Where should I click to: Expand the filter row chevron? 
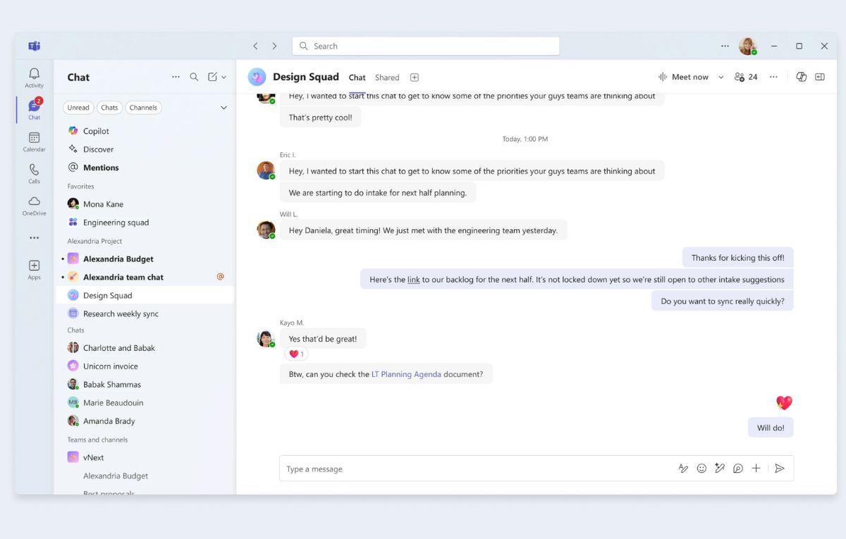(223, 108)
